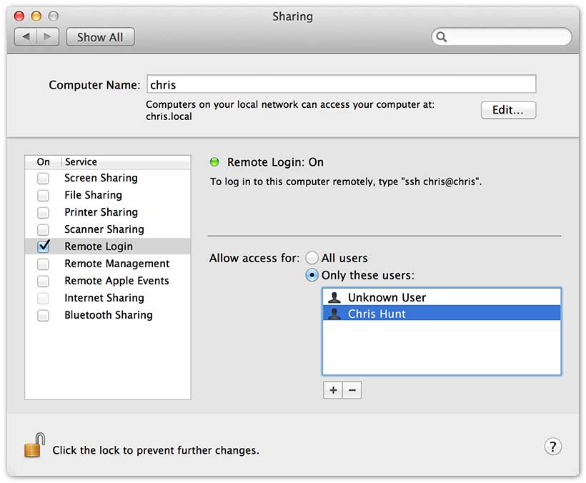
Task: Click the minus button to remove user
Action: [x=352, y=390]
